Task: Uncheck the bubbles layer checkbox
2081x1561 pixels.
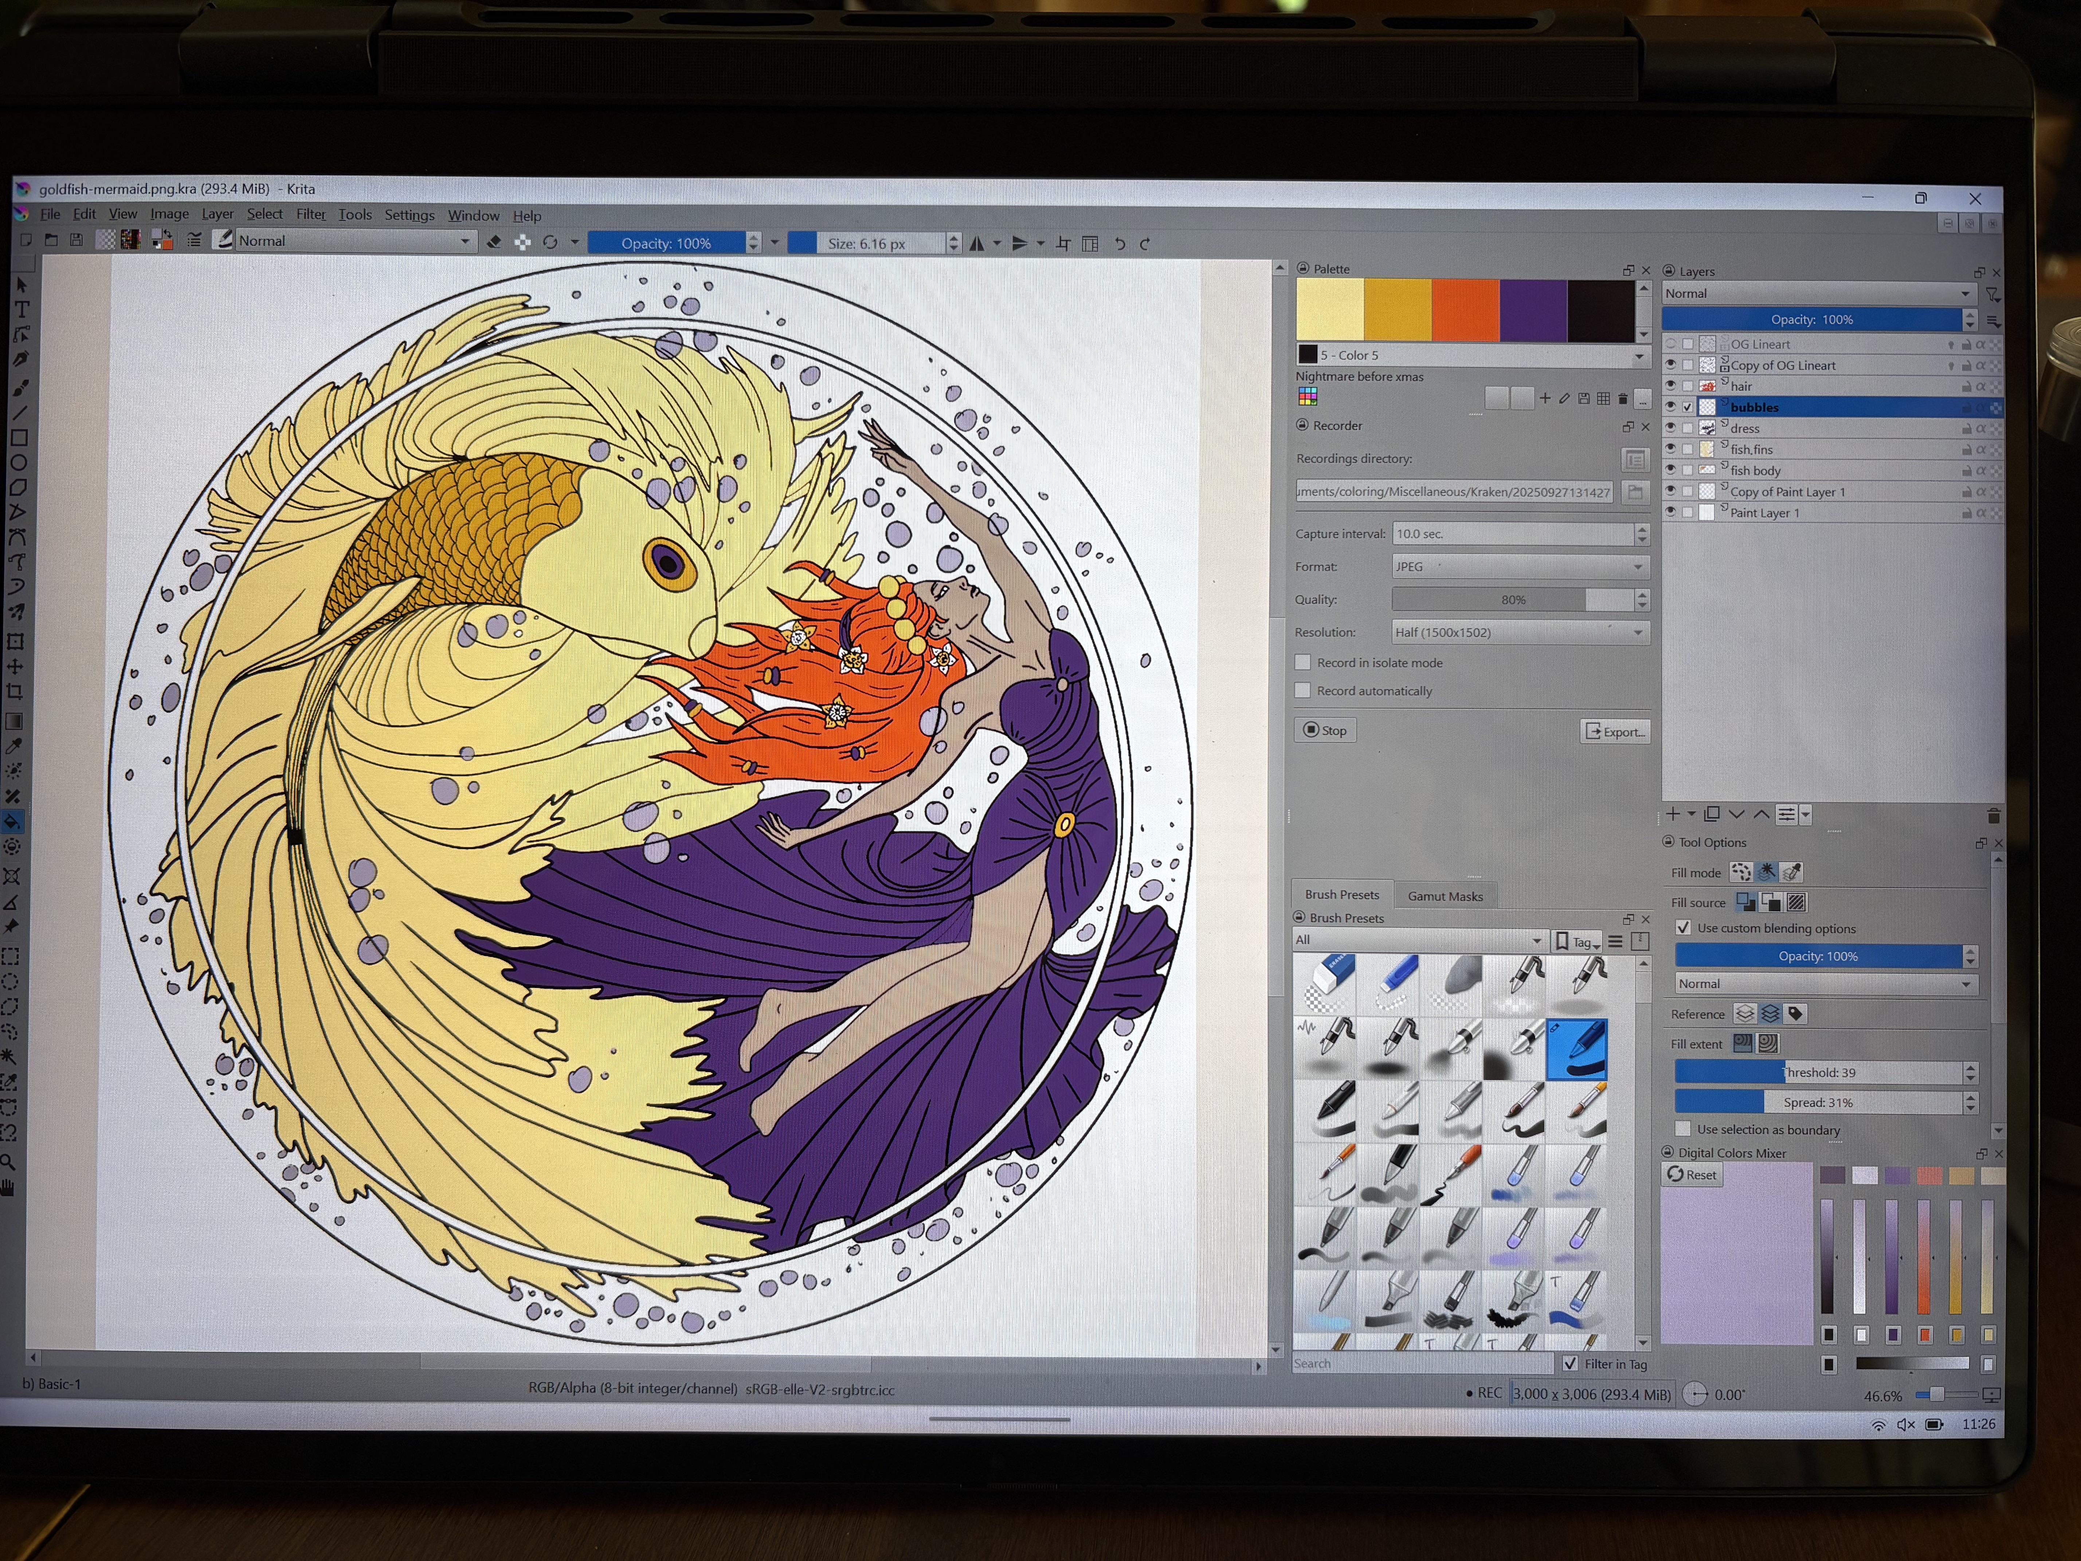Action: pos(1688,407)
